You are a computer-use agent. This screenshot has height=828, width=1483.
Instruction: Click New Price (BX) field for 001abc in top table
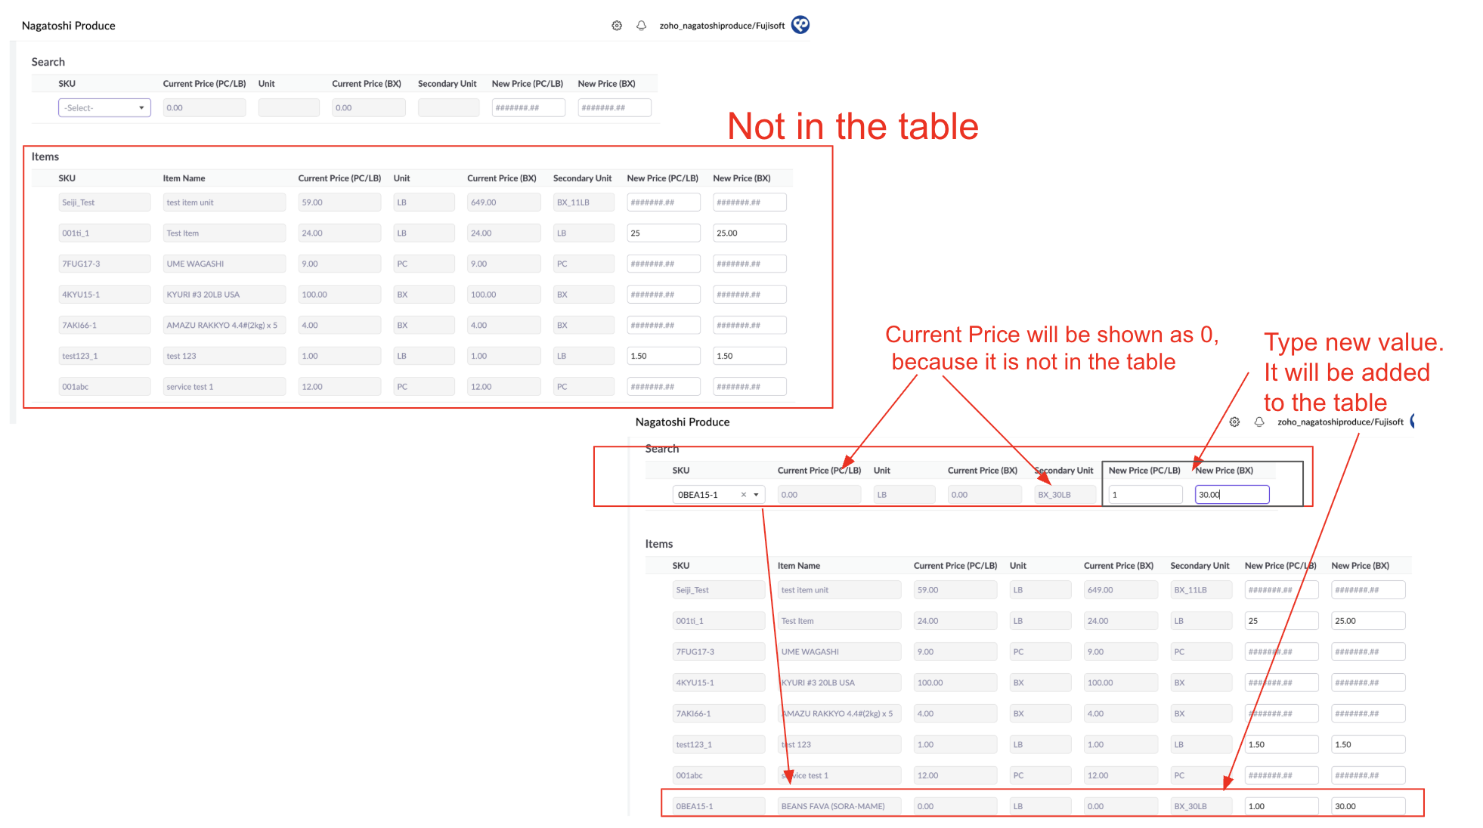click(x=748, y=387)
